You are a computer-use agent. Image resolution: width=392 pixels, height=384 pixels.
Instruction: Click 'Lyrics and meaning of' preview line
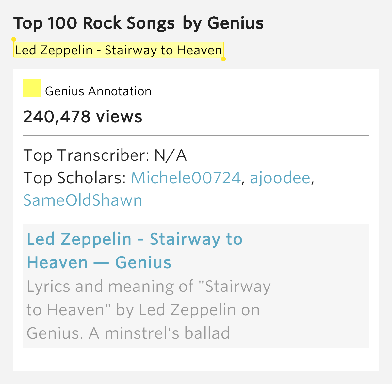point(110,286)
